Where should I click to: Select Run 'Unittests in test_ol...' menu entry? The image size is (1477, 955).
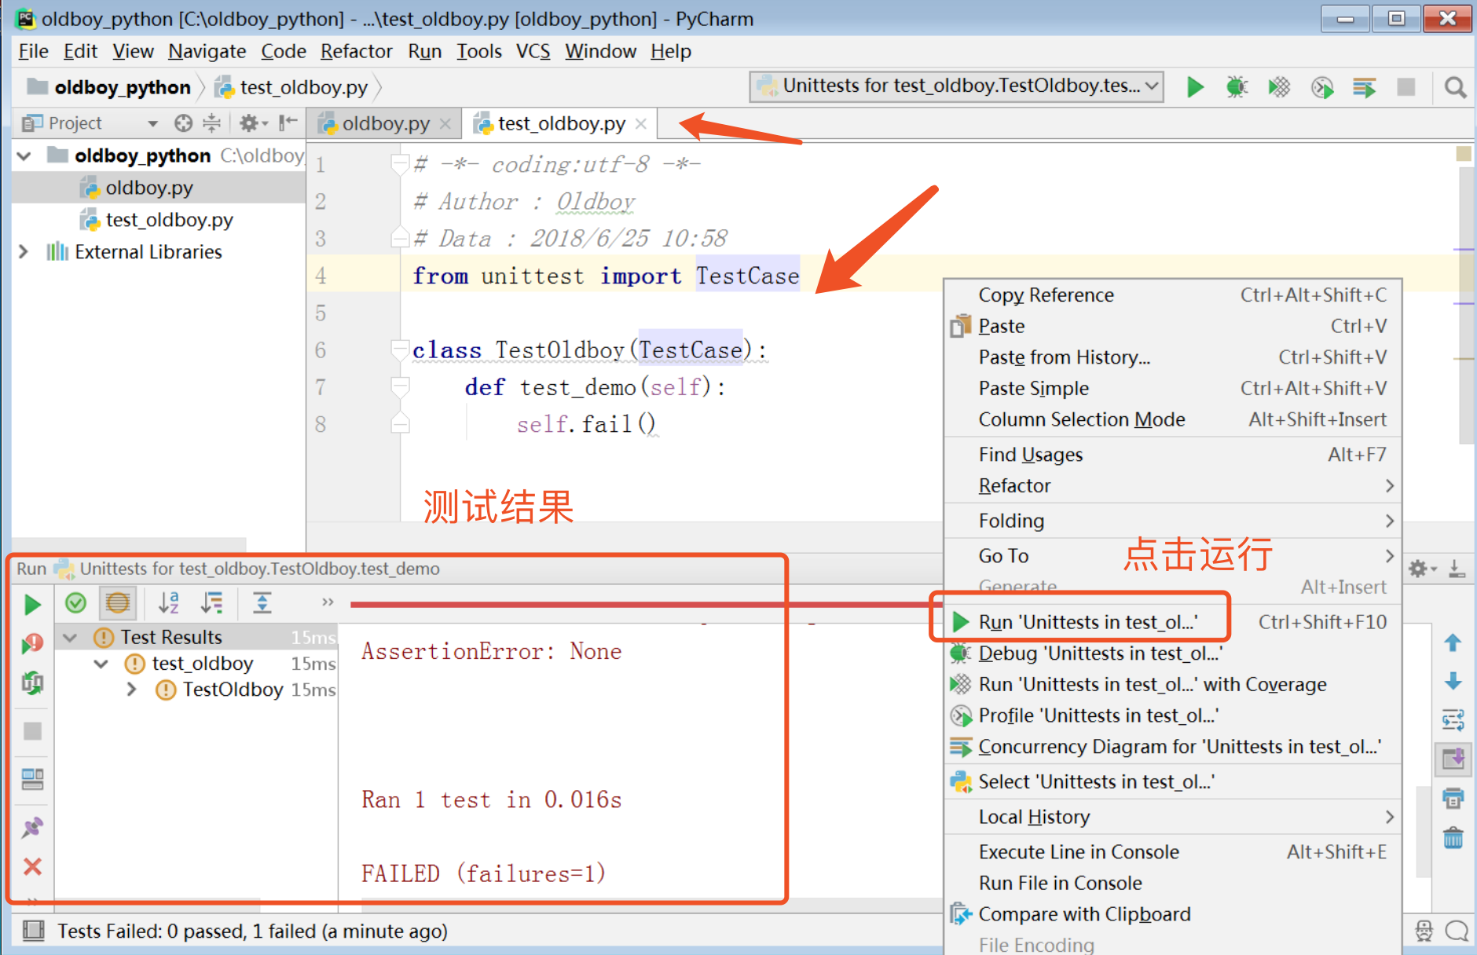coord(1173,622)
